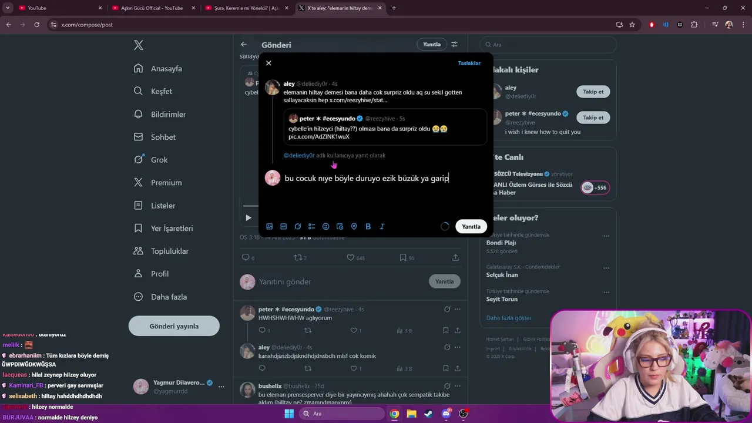The height and width of the screenshot is (423, 752).
Task: Open Profil in the sidebar
Action: [x=152, y=274]
